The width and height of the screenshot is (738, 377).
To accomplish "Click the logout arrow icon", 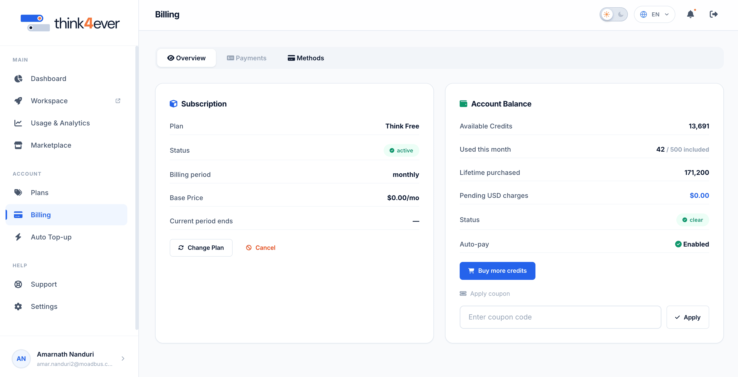I will pos(713,14).
